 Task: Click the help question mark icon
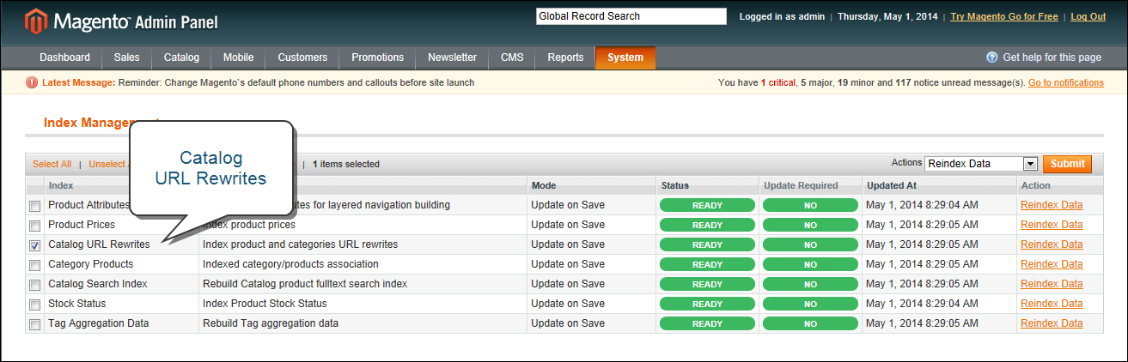992,57
